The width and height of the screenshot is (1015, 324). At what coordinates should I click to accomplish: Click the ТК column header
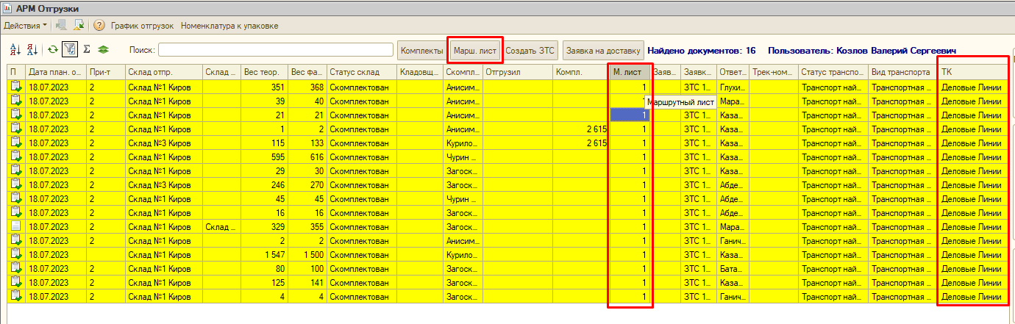[x=972, y=73]
